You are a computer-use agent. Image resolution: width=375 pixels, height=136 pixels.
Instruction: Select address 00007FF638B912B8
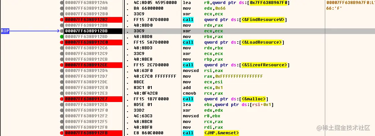(x=86, y=25)
